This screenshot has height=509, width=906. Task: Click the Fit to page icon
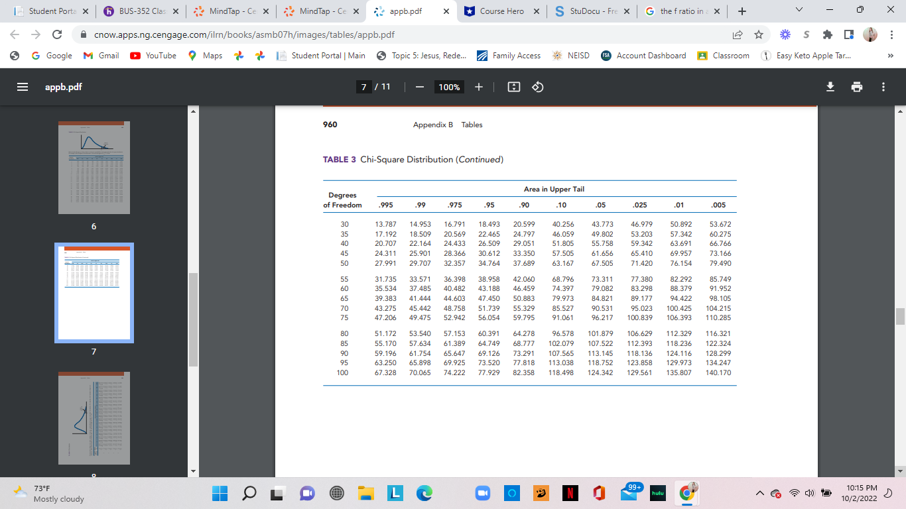tap(513, 87)
